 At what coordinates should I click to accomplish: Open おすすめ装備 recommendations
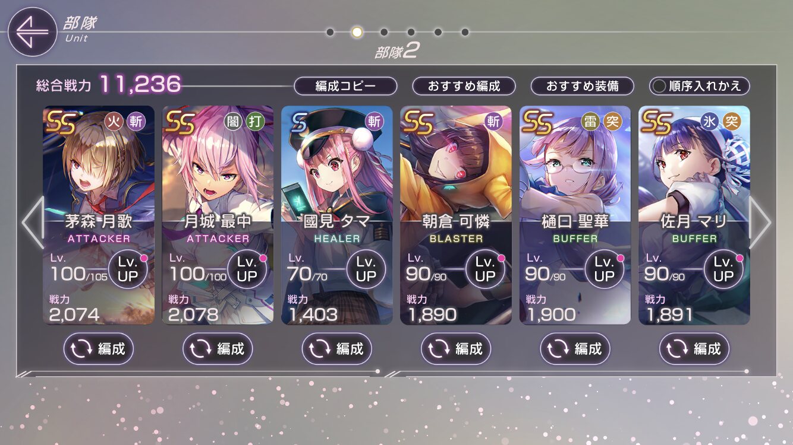coord(582,86)
